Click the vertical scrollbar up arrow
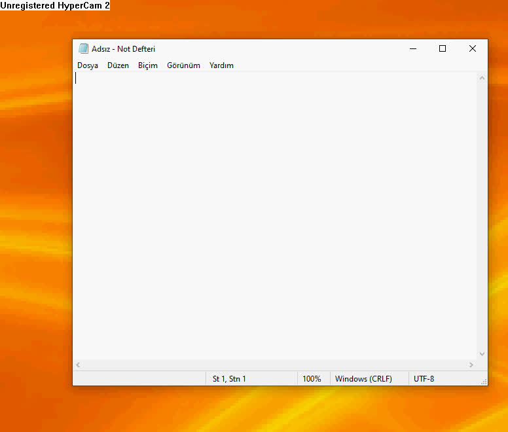The image size is (508, 432). 482,79
